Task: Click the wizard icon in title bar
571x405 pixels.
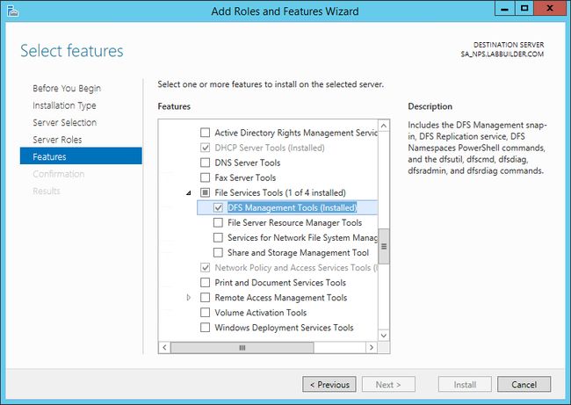Action: [13, 11]
